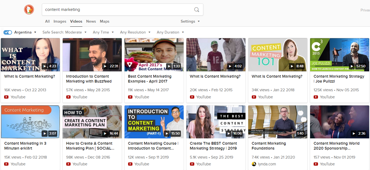
Task: Click the YouTube icon under the 57K views video
Action: tap(68, 97)
